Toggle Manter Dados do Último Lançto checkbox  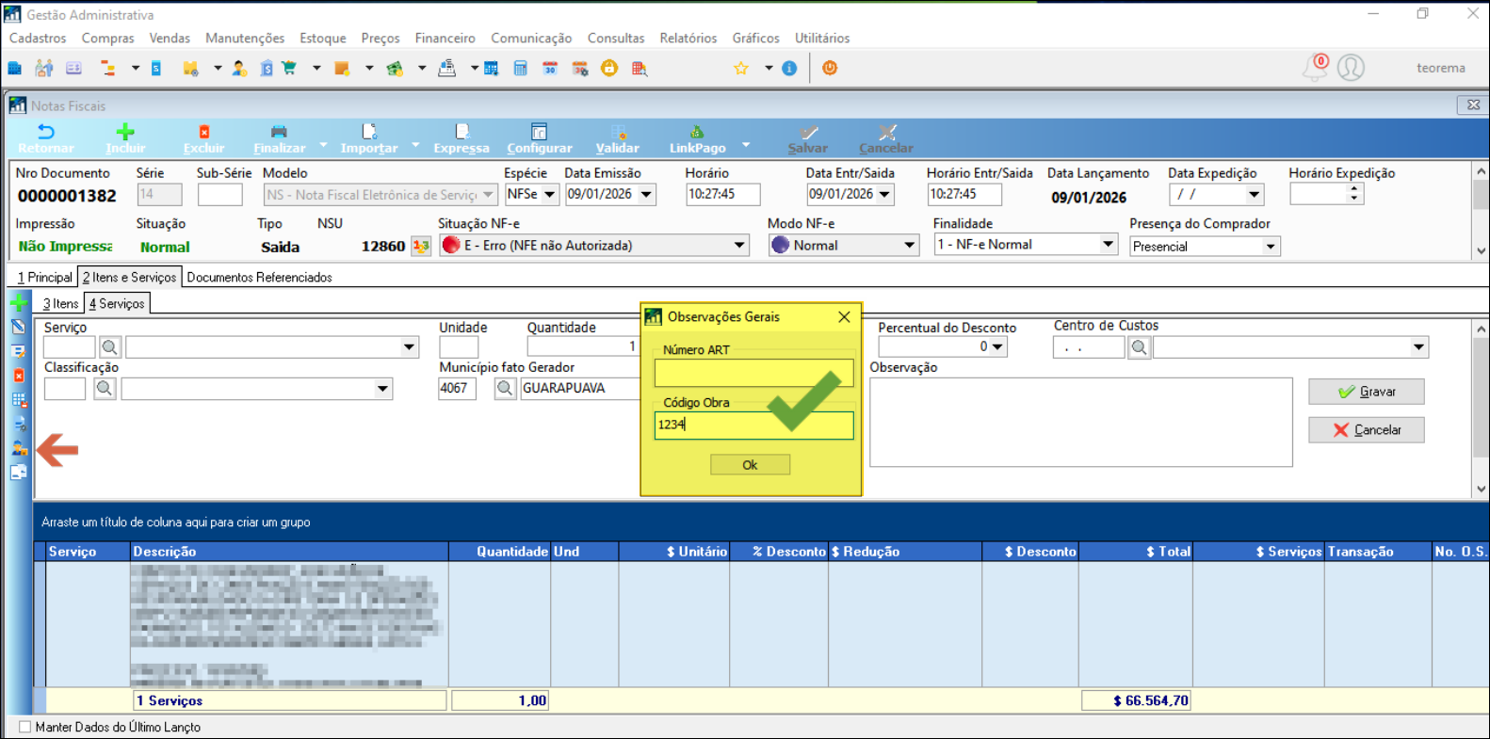click(x=25, y=727)
